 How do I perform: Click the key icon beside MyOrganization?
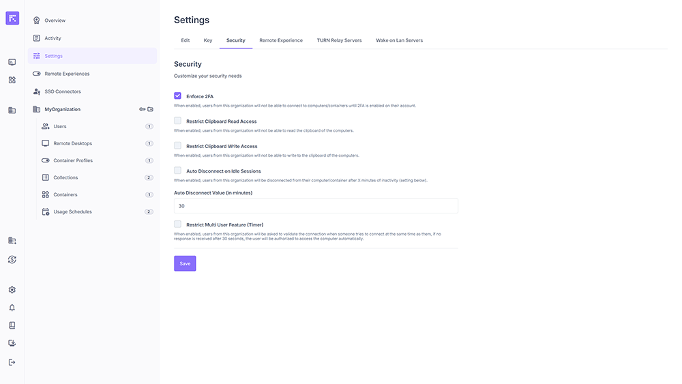[x=142, y=109]
